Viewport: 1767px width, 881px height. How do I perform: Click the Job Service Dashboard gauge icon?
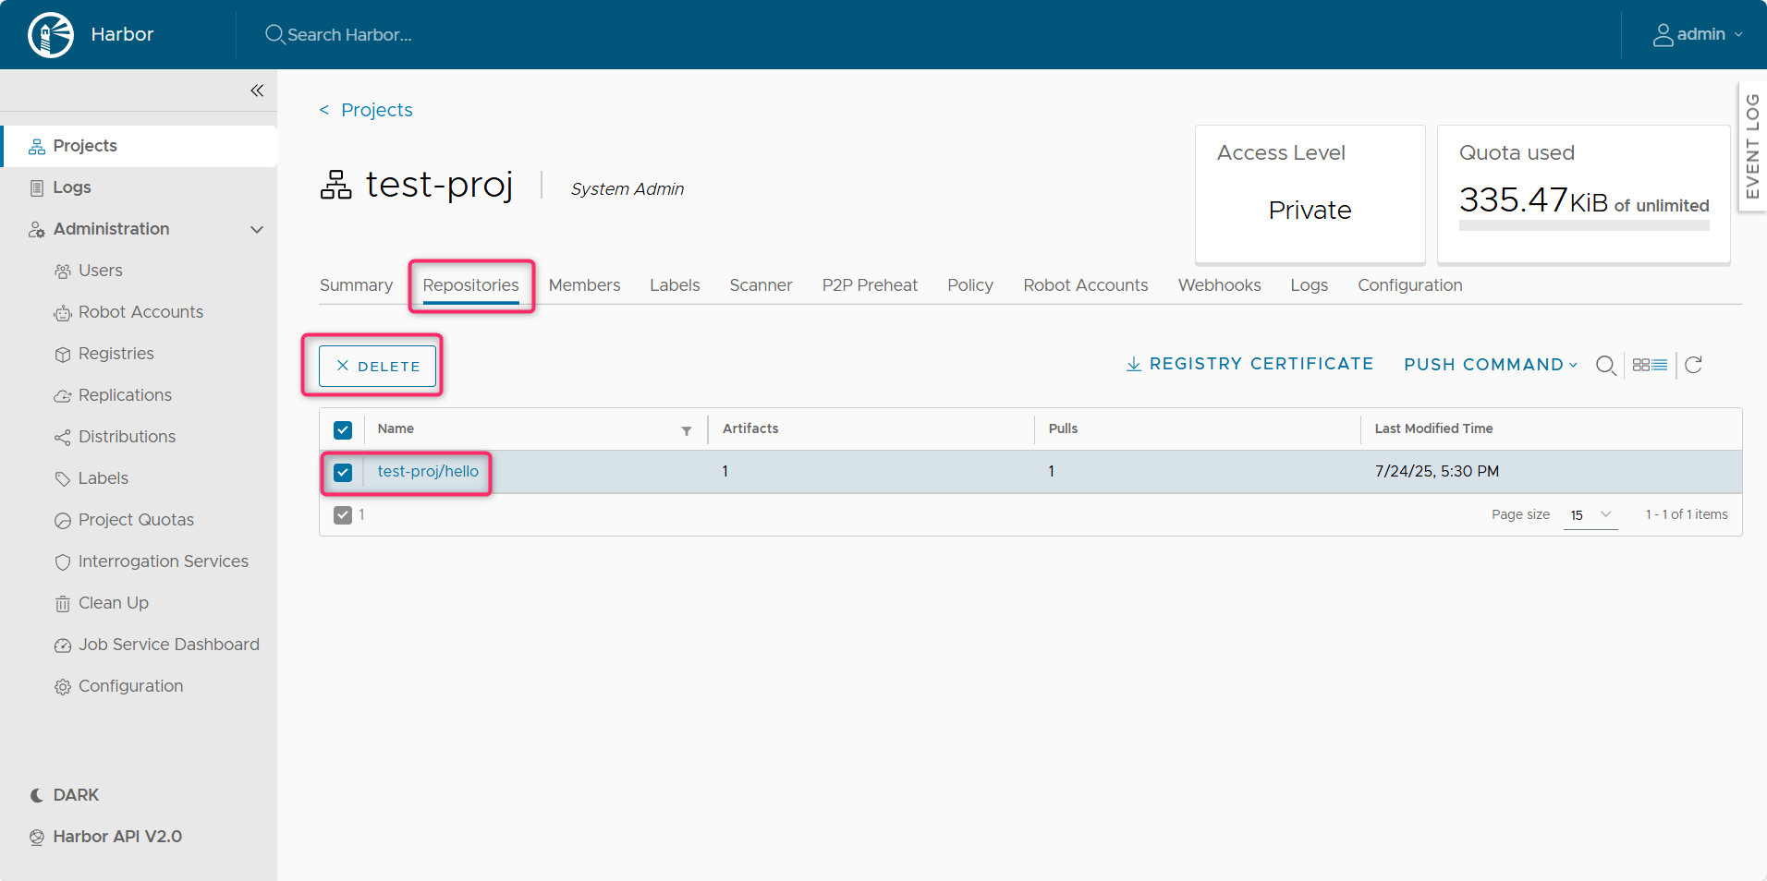63,646
